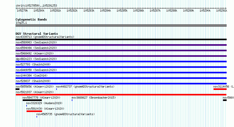Click nsv6449058 (Sedlazeck2020) label
This screenshot has width=234, height=127.
pyautogui.click(x=36, y=70)
